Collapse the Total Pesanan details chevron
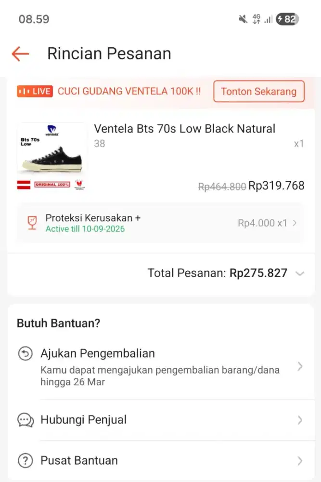The image size is (321, 482). click(301, 273)
